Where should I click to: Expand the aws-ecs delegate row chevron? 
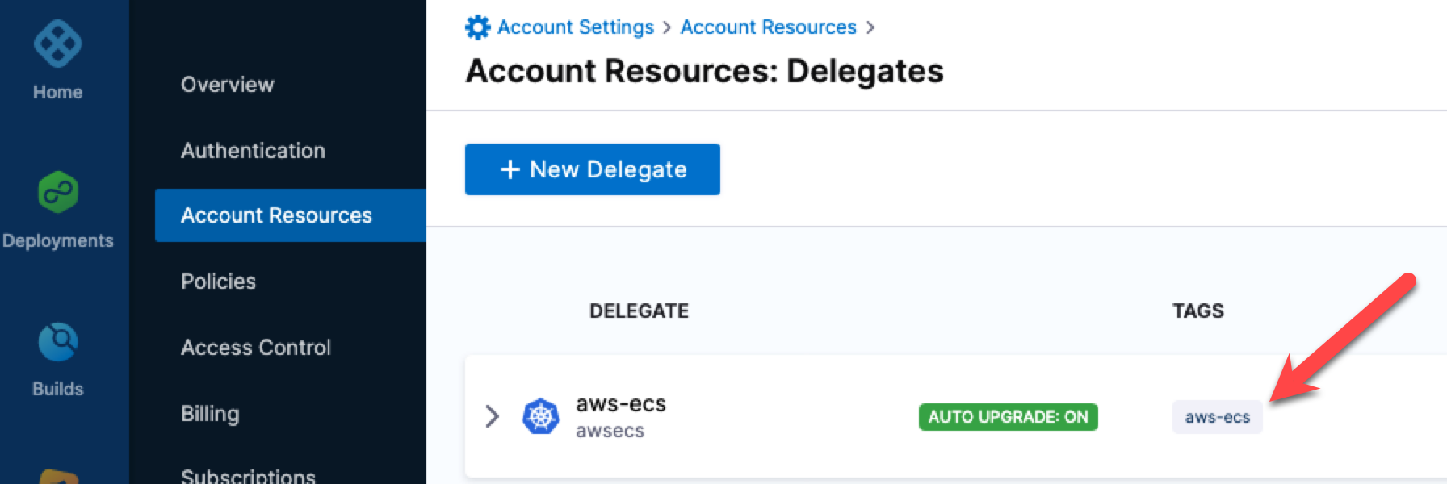point(492,416)
